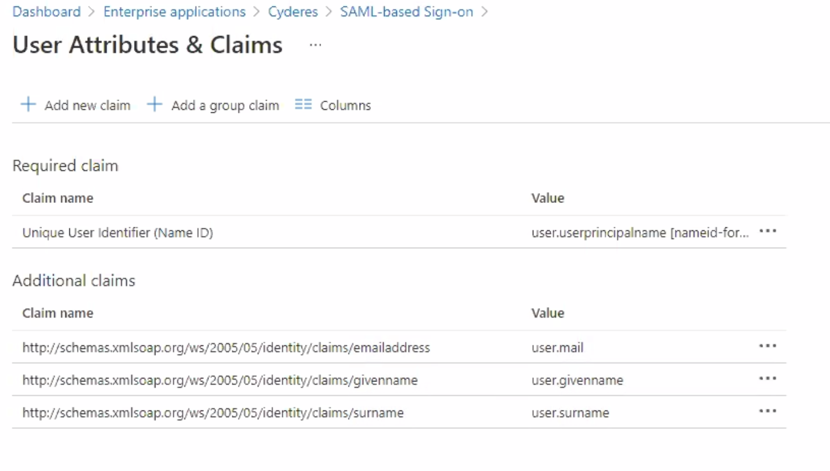Click the user.givenname value
Image resolution: width=830 pixels, height=471 pixels.
577,380
